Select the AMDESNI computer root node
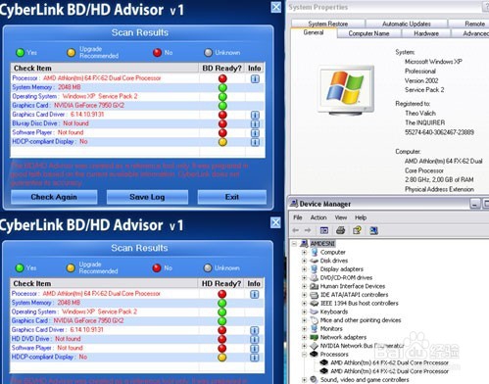The width and height of the screenshot is (489, 384). [322, 244]
